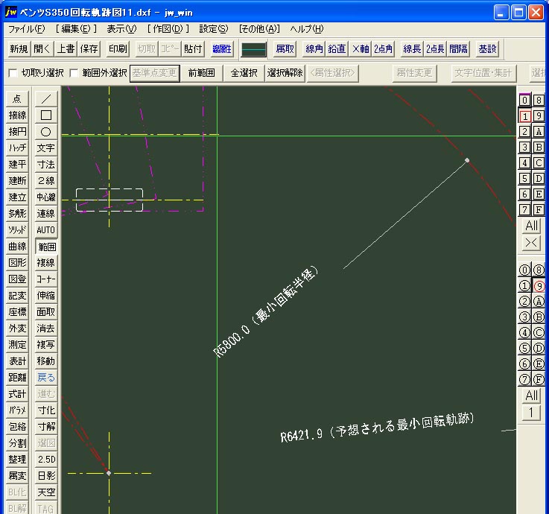This screenshot has height=514, width=549.
Task: Activate the 連線 continuous line tool
Action: point(46,214)
